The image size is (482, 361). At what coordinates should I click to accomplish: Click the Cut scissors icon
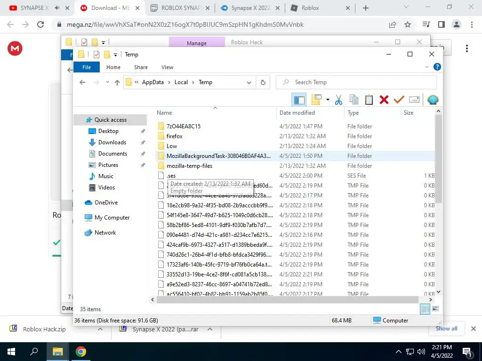pos(338,100)
